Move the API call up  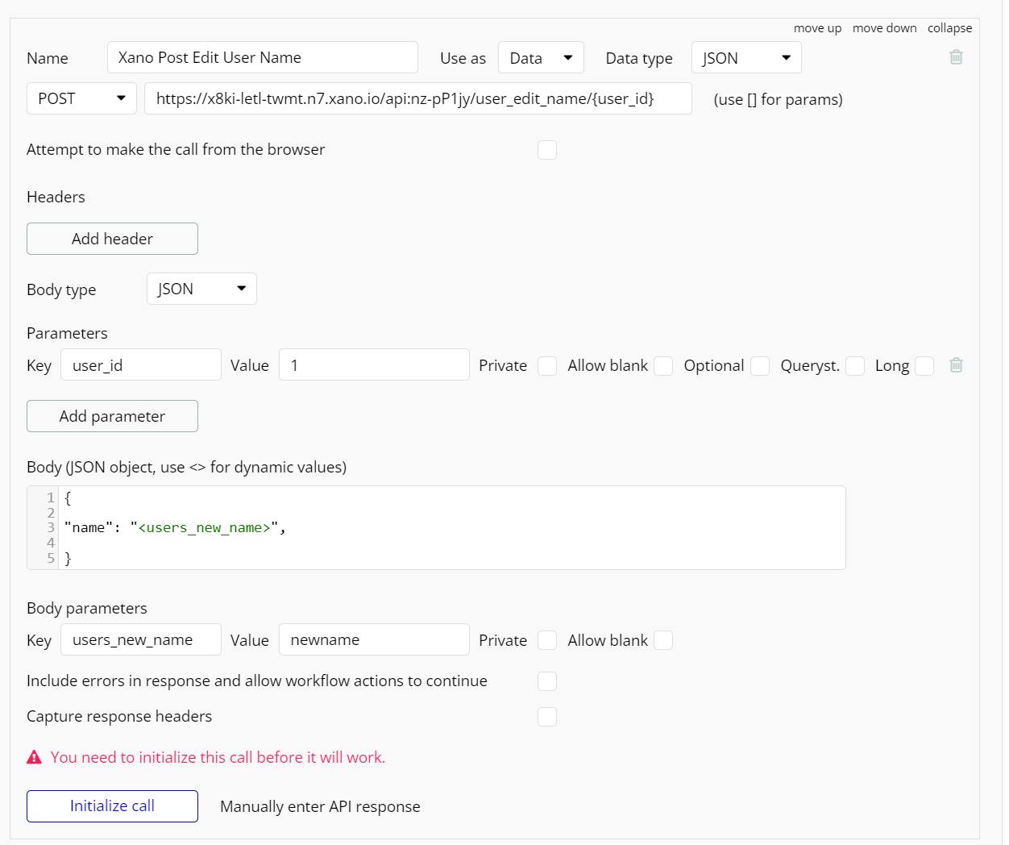[x=817, y=28]
